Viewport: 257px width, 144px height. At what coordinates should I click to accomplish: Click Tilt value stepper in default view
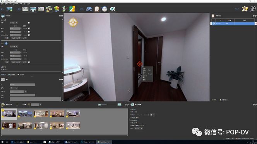21,32
